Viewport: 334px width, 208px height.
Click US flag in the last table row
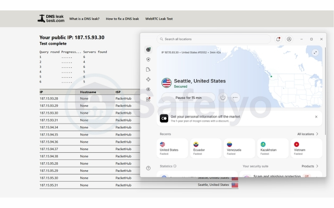pos(235,185)
